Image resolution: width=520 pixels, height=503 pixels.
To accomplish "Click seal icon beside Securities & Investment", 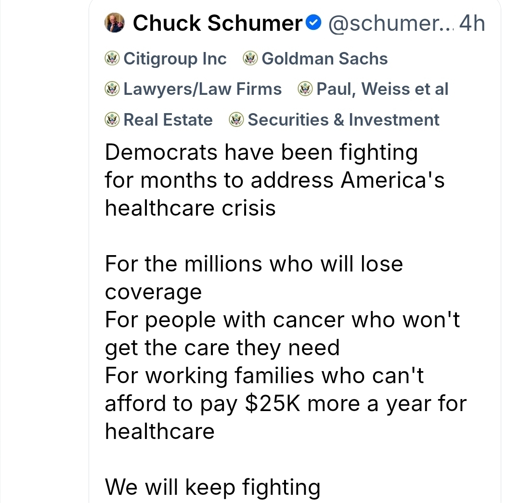I will point(236,120).
